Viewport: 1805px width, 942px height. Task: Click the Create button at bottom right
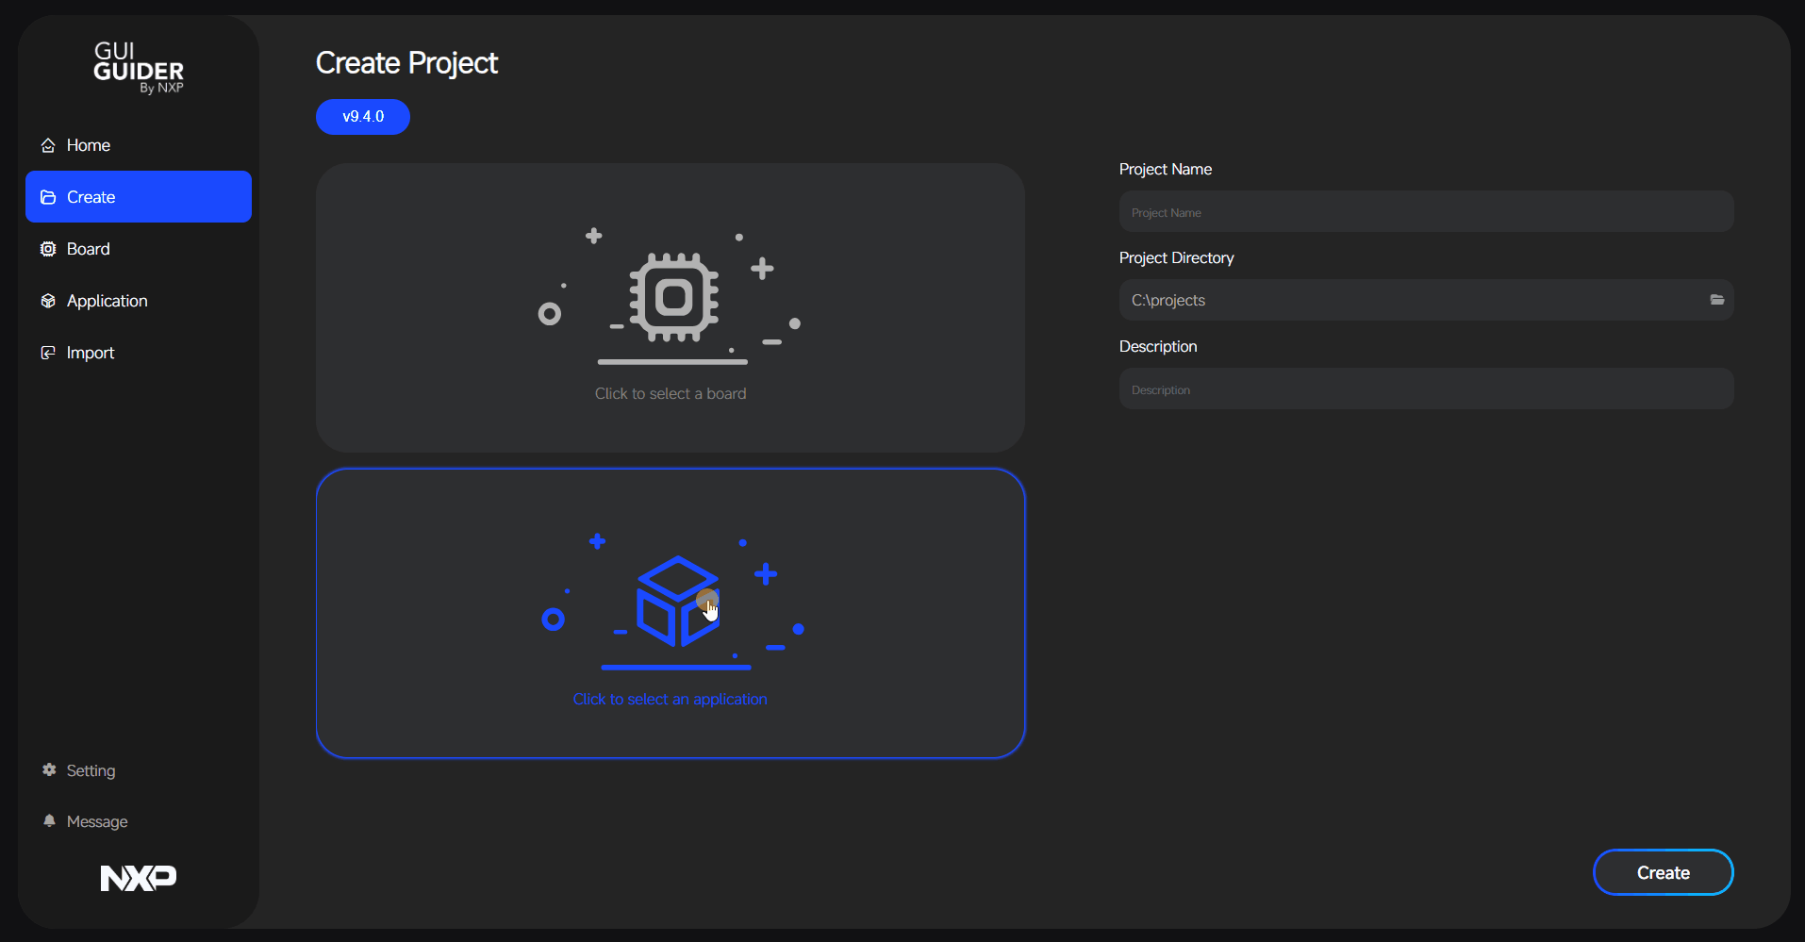click(1663, 872)
